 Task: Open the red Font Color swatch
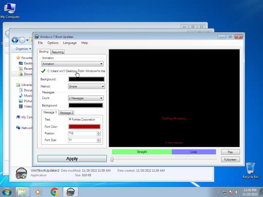(x=84, y=127)
